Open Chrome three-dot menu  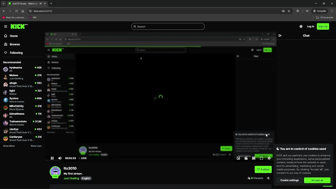click(x=332, y=11)
